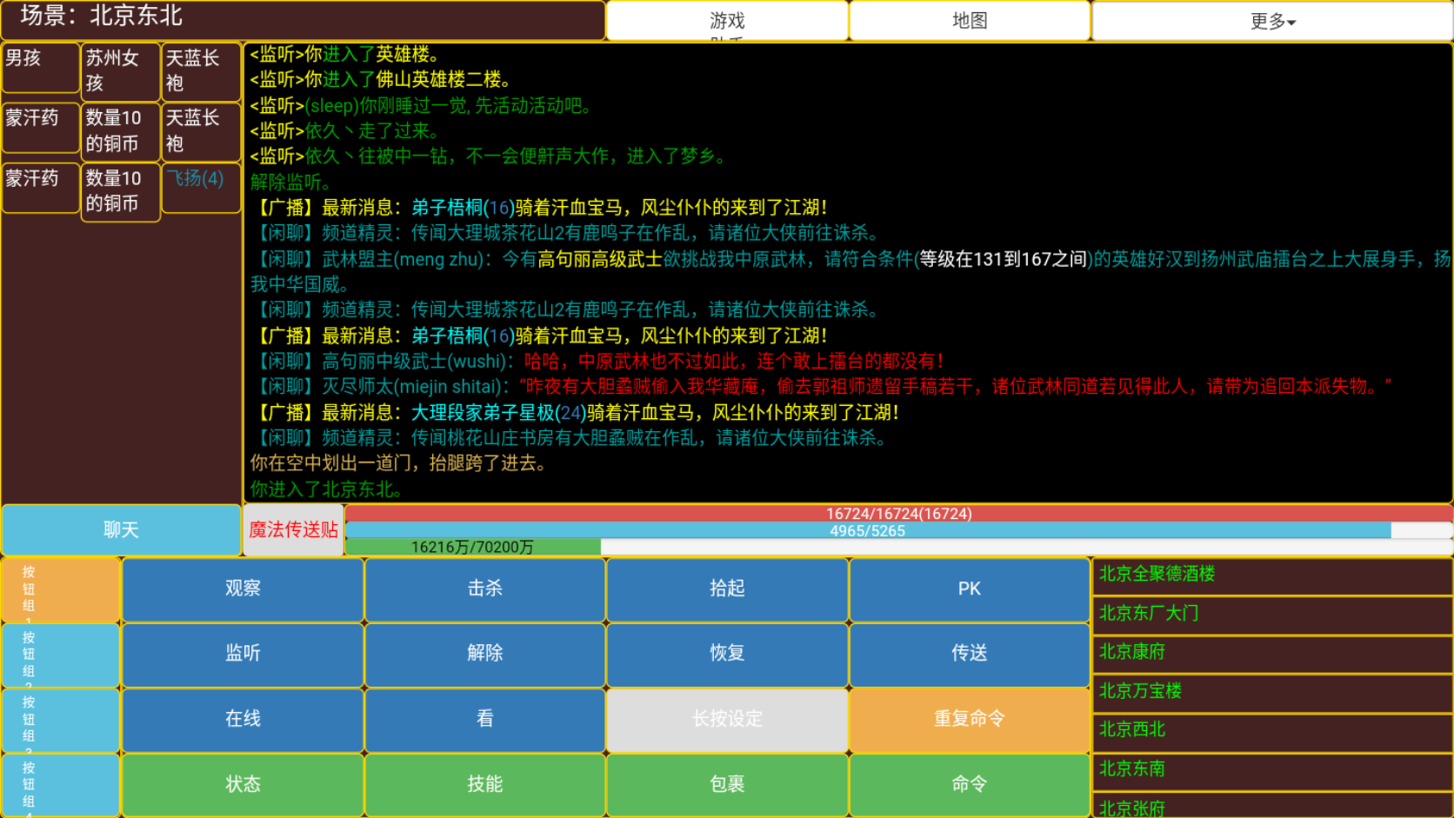The width and height of the screenshot is (1454, 818).
Task: Activate the 击杀 (Kill) command
Action: click(x=484, y=589)
